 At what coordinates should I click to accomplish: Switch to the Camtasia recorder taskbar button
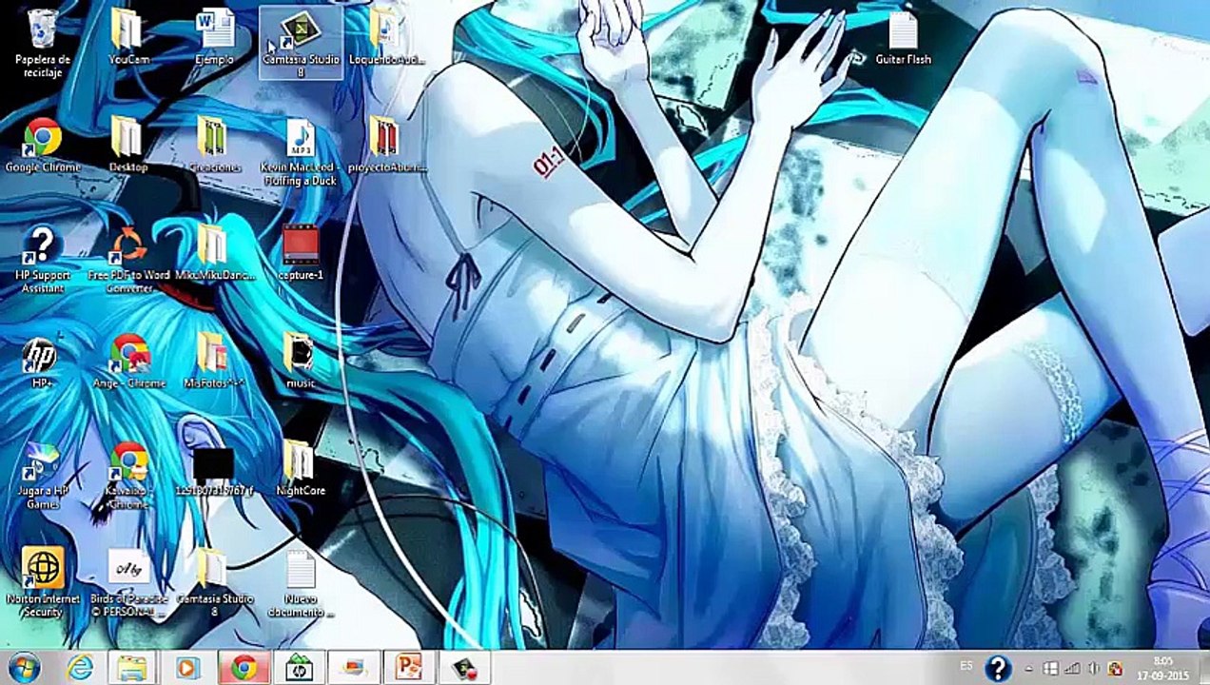click(x=464, y=668)
